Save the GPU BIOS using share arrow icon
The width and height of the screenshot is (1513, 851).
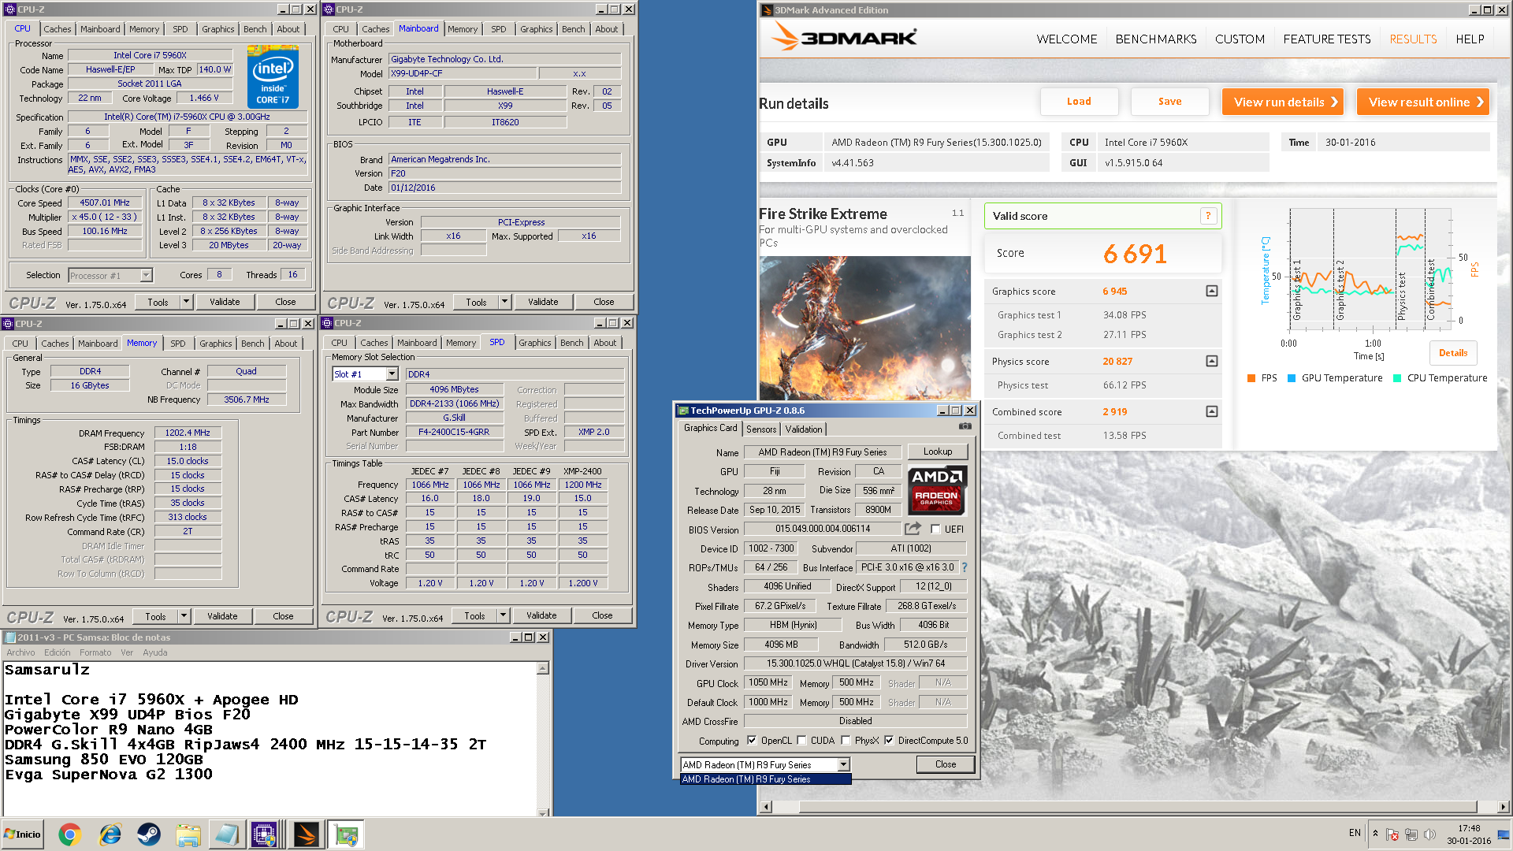(913, 529)
